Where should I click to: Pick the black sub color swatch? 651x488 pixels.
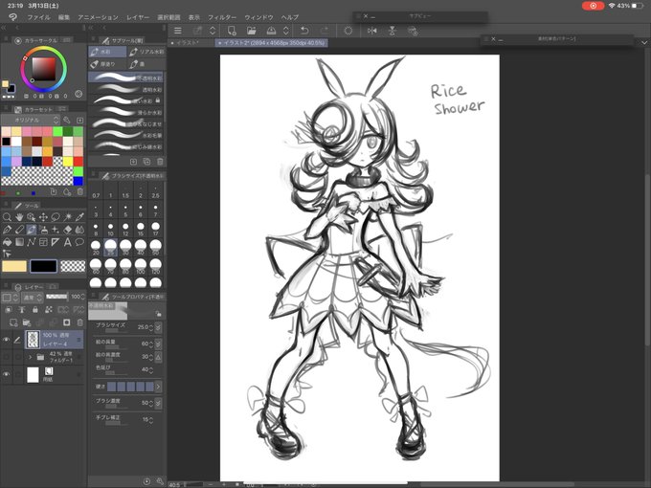click(44, 266)
